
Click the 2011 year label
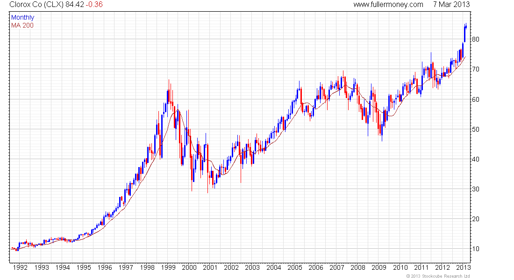coord(421,267)
